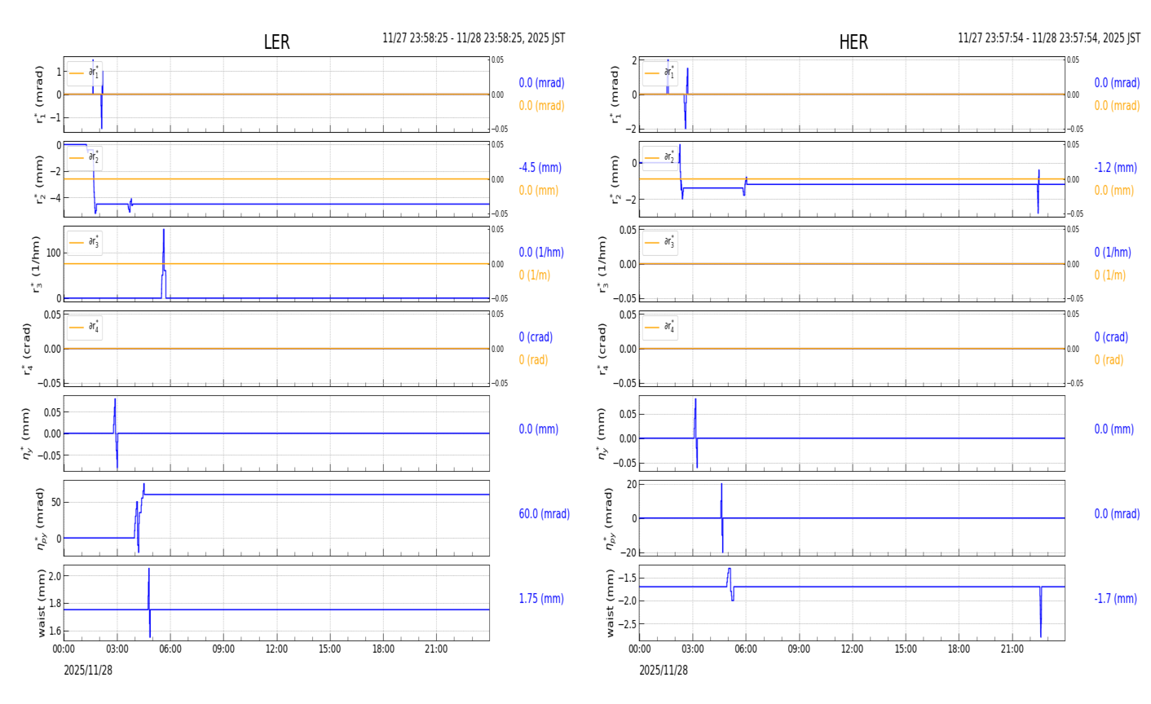Click the HER 0 (1/hm) readout
Image resolution: width=1151 pixels, height=704 pixels.
tap(1113, 253)
